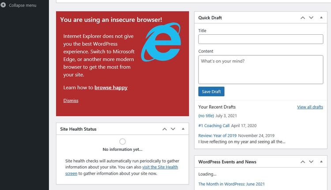
Task: Open View all drafts link
Action: point(310,107)
